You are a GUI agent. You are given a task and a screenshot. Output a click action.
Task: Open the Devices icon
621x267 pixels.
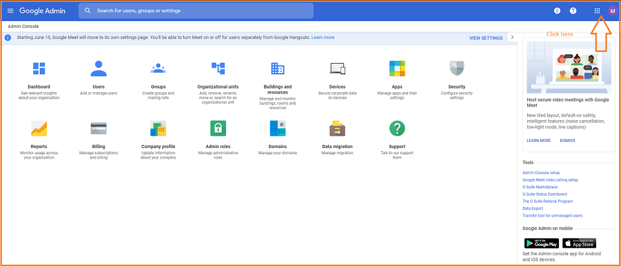click(x=337, y=68)
